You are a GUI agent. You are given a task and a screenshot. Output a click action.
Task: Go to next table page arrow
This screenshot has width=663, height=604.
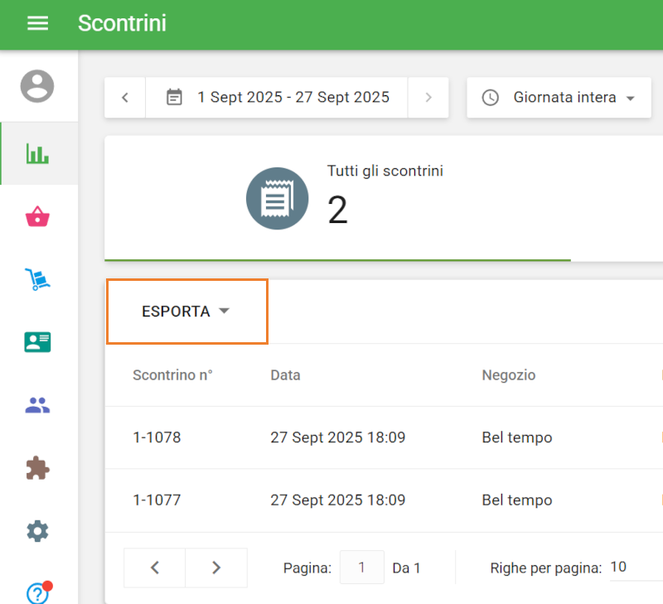point(216,568)
